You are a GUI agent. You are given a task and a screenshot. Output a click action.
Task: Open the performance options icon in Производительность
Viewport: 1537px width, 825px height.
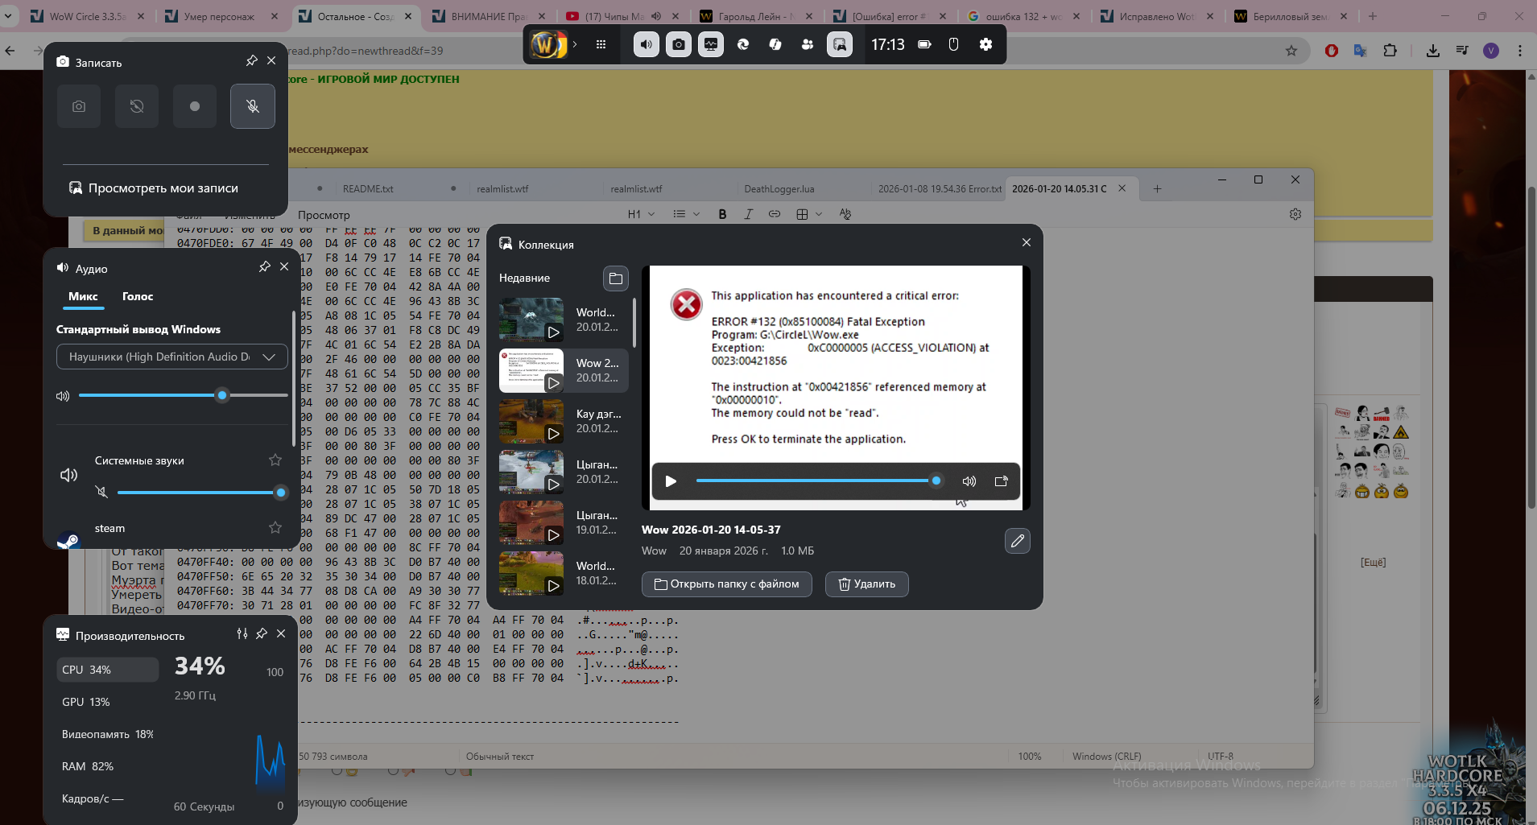tap(242, 634)
